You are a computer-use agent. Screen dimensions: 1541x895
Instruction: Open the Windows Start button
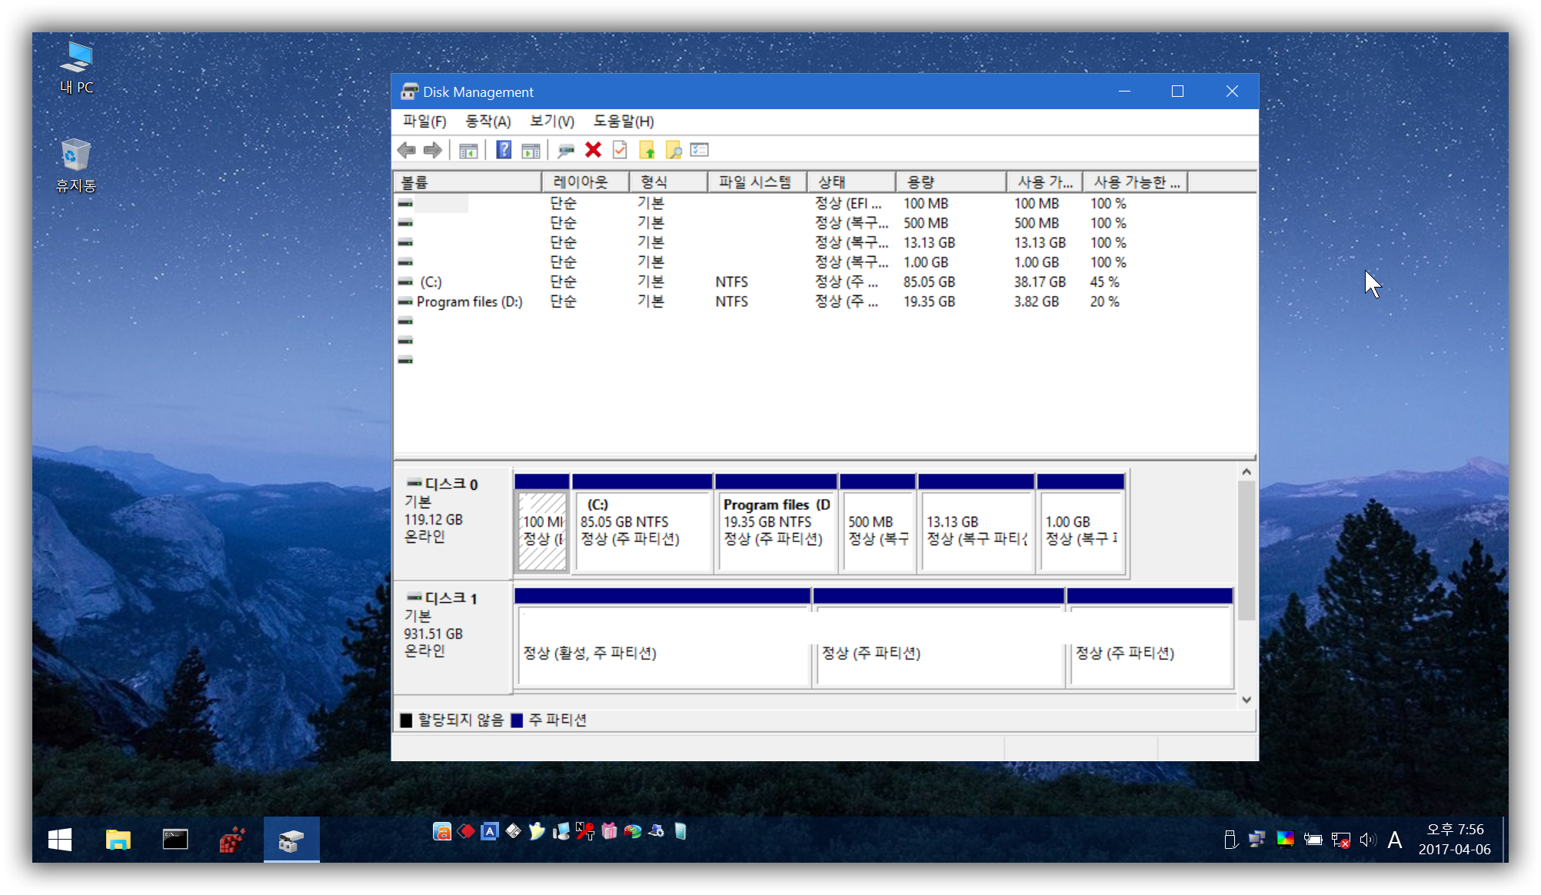[x=60, y=840]
